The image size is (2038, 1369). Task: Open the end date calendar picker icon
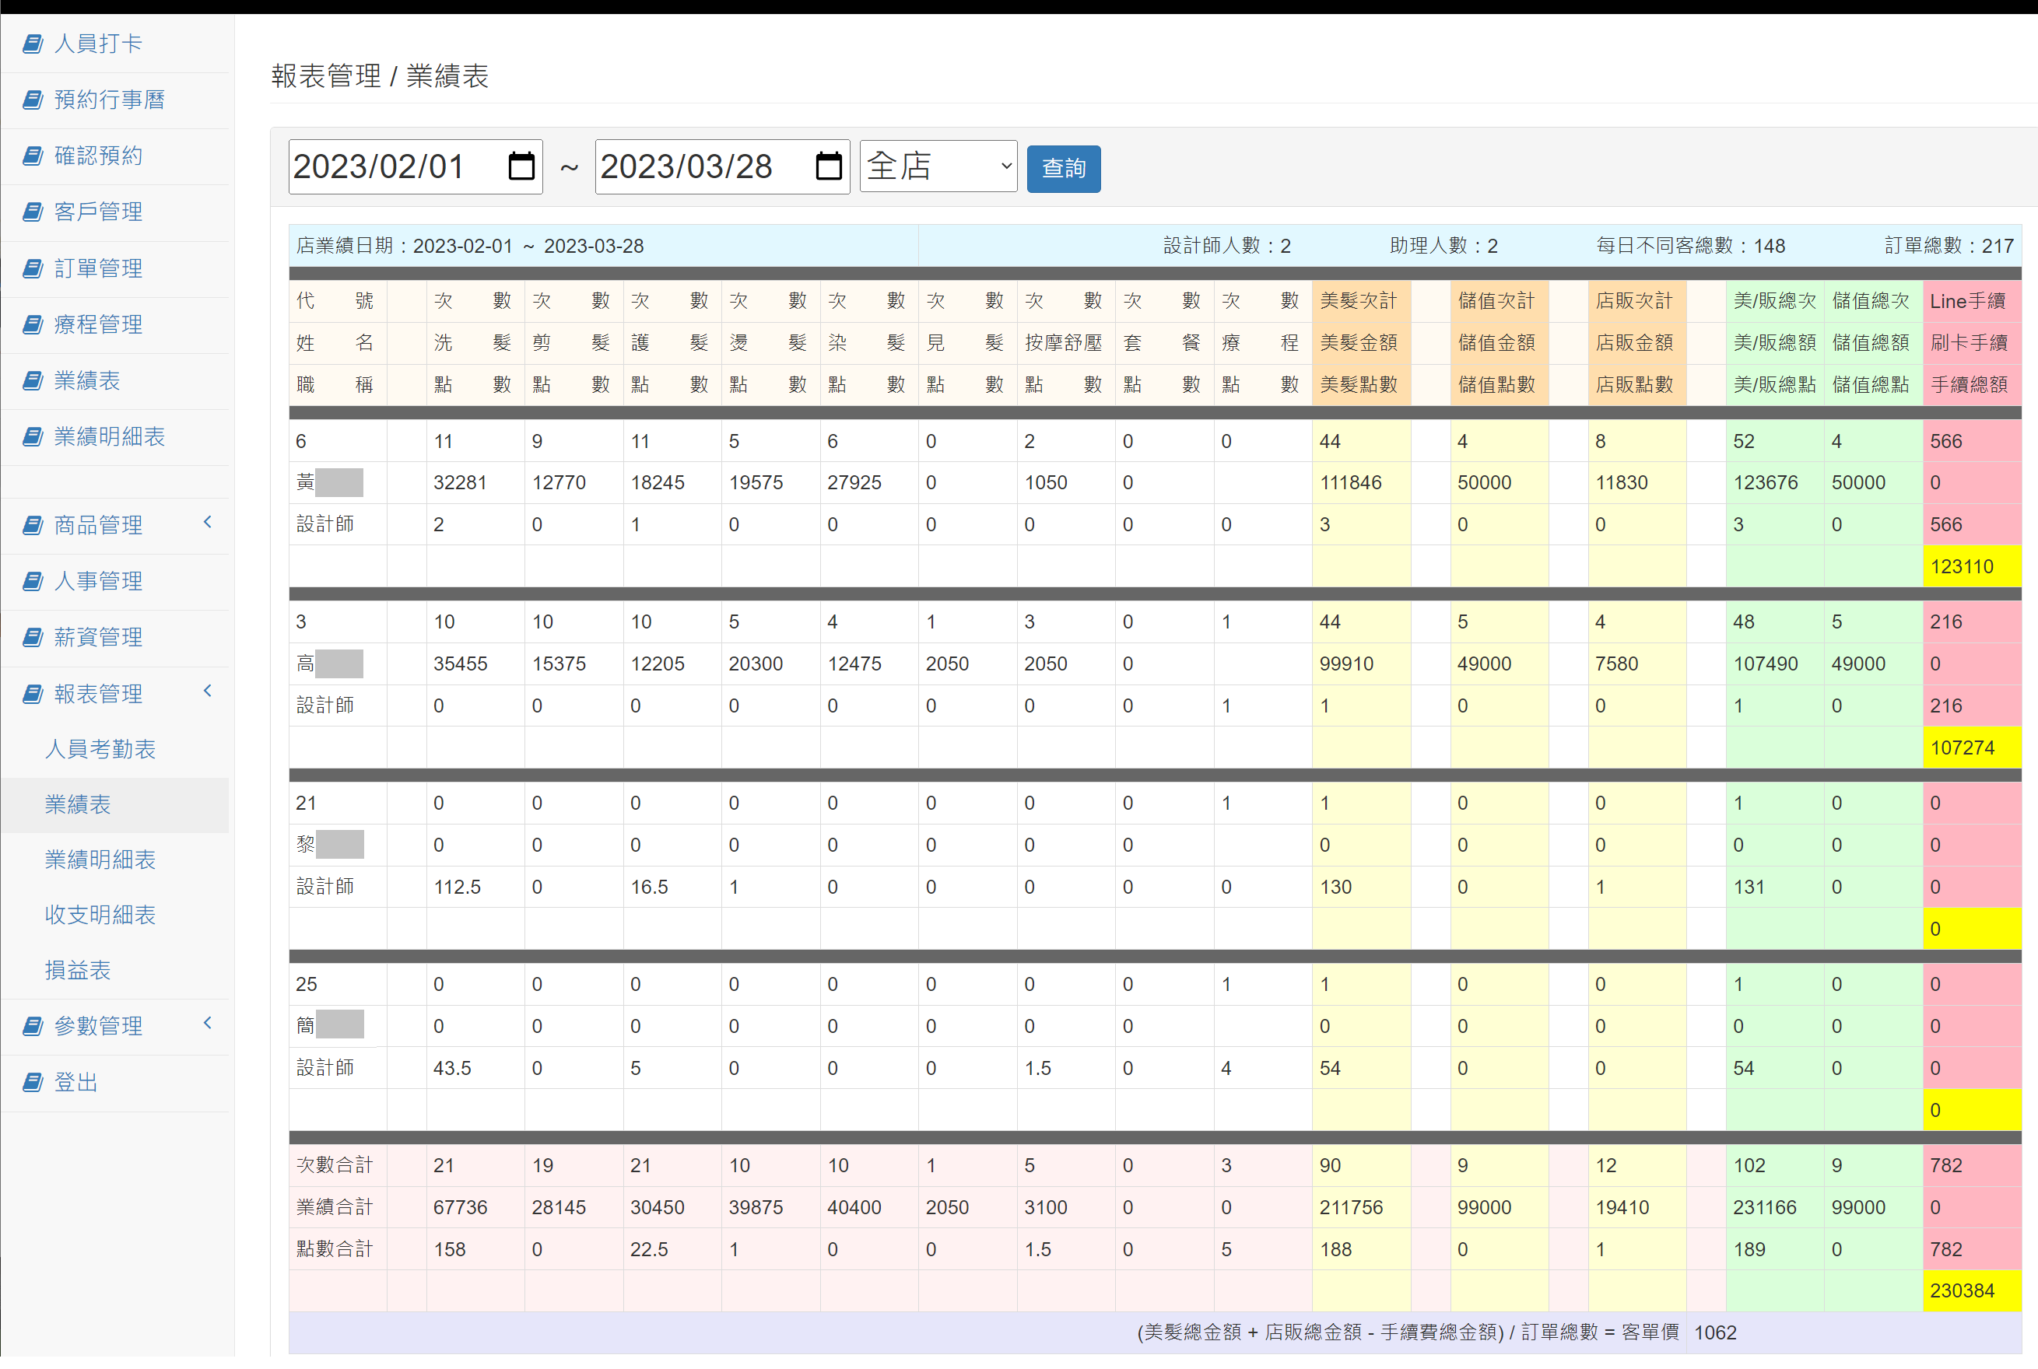(x=828, y=166)
